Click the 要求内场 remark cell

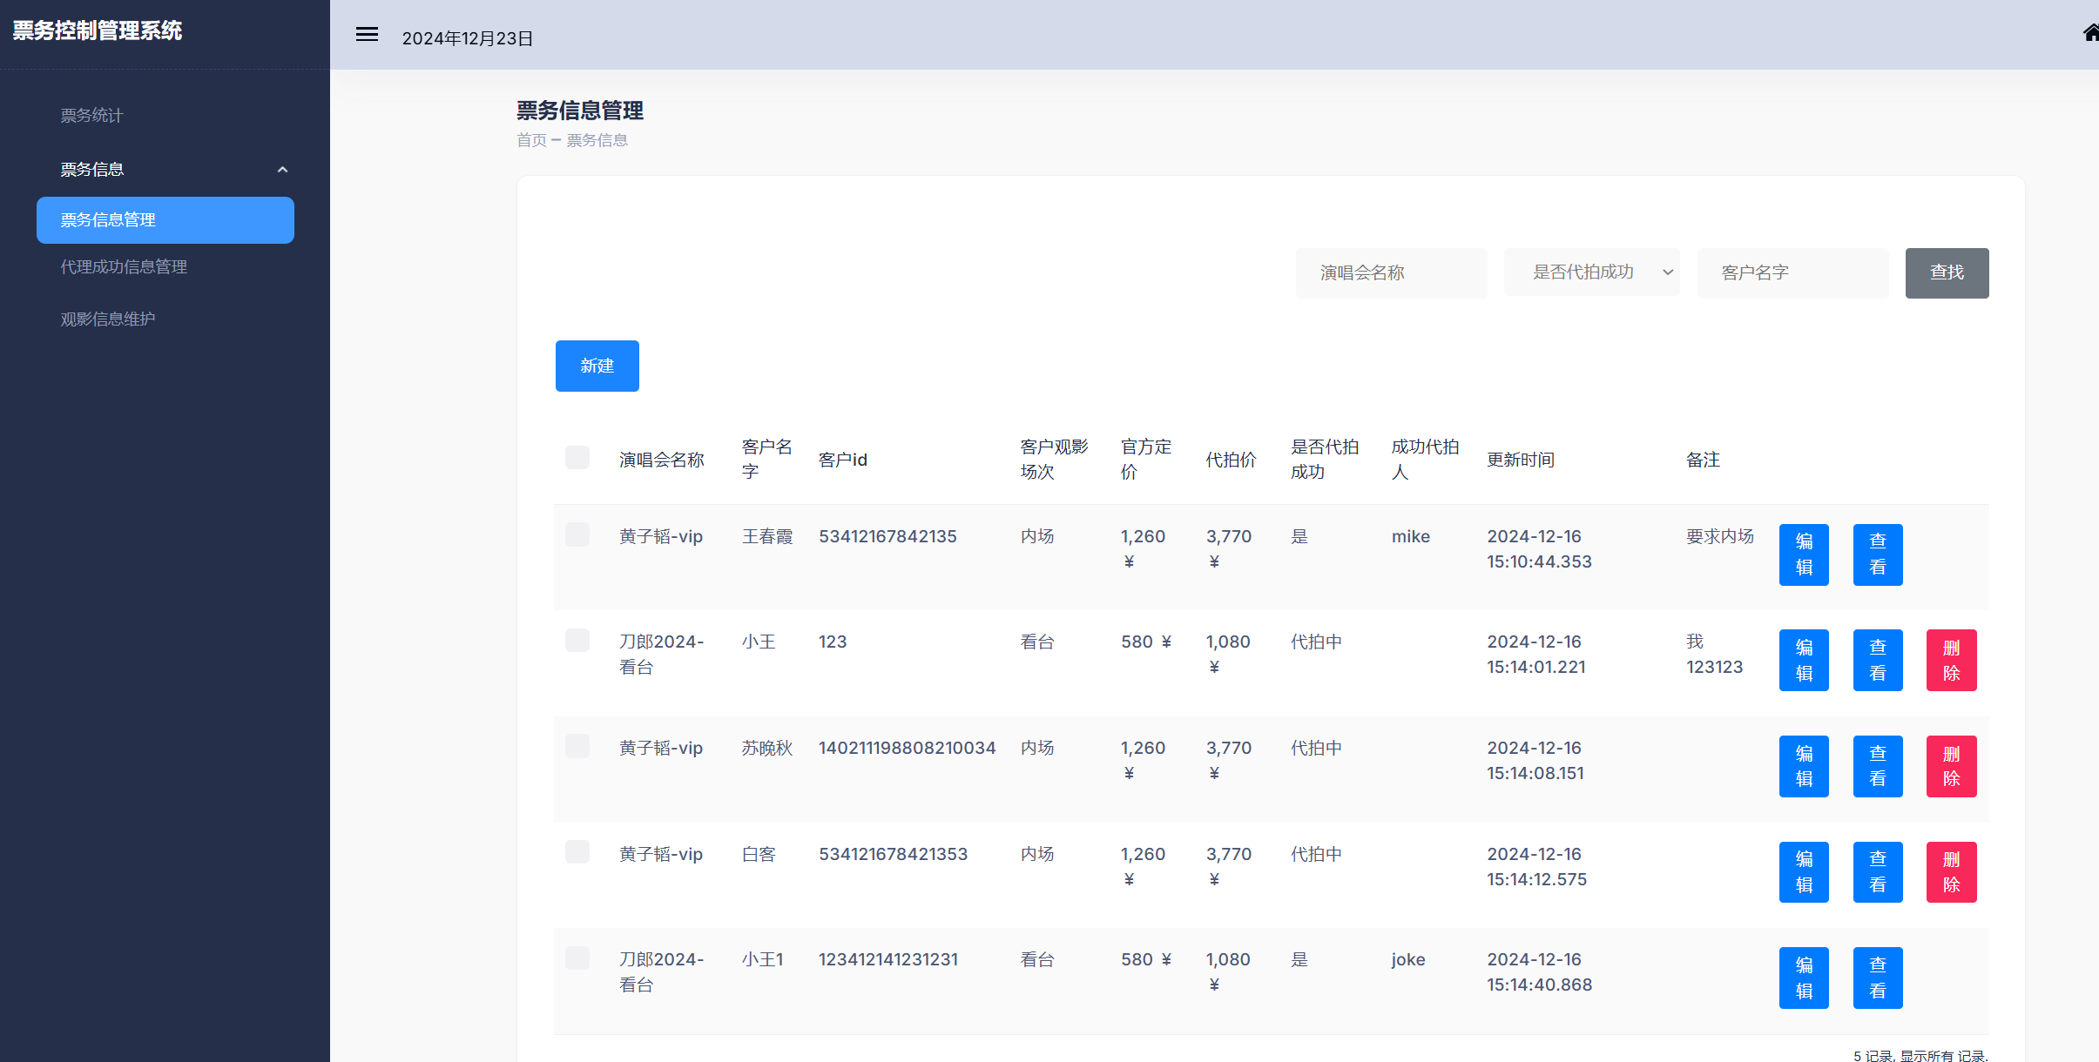point(1720,536)
